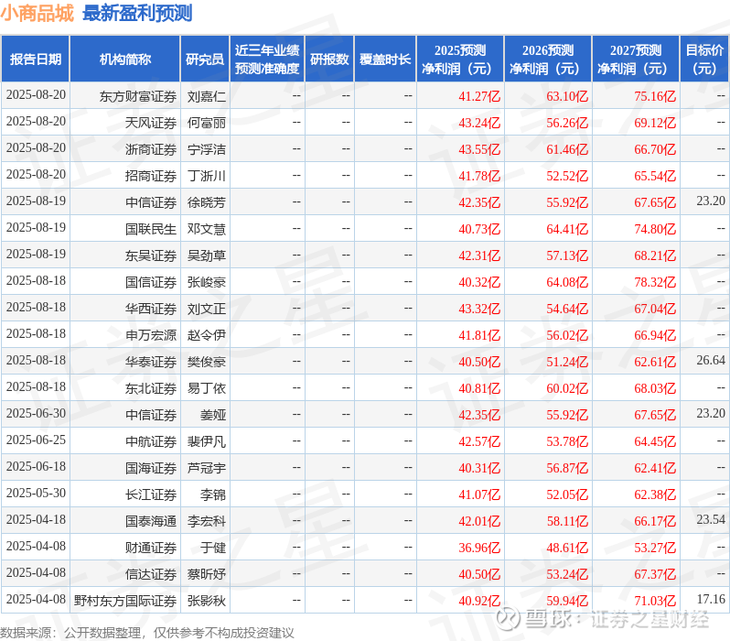Click analyst name 徐晓芳
Screen dimensions: 730x641
tap(206, 202)
